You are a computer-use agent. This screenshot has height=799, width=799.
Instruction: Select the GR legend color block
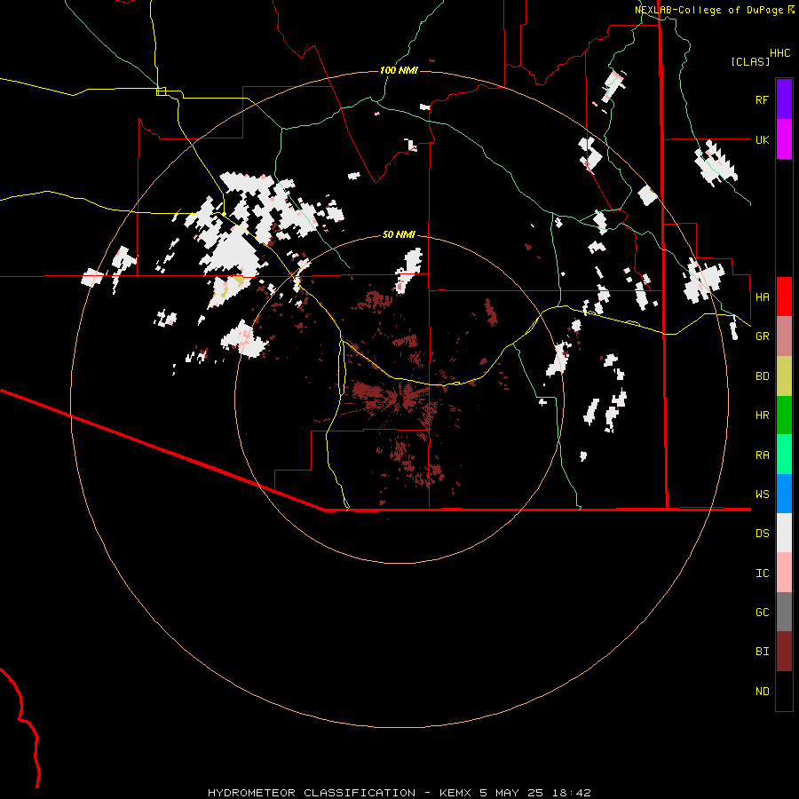pos(784,336)
